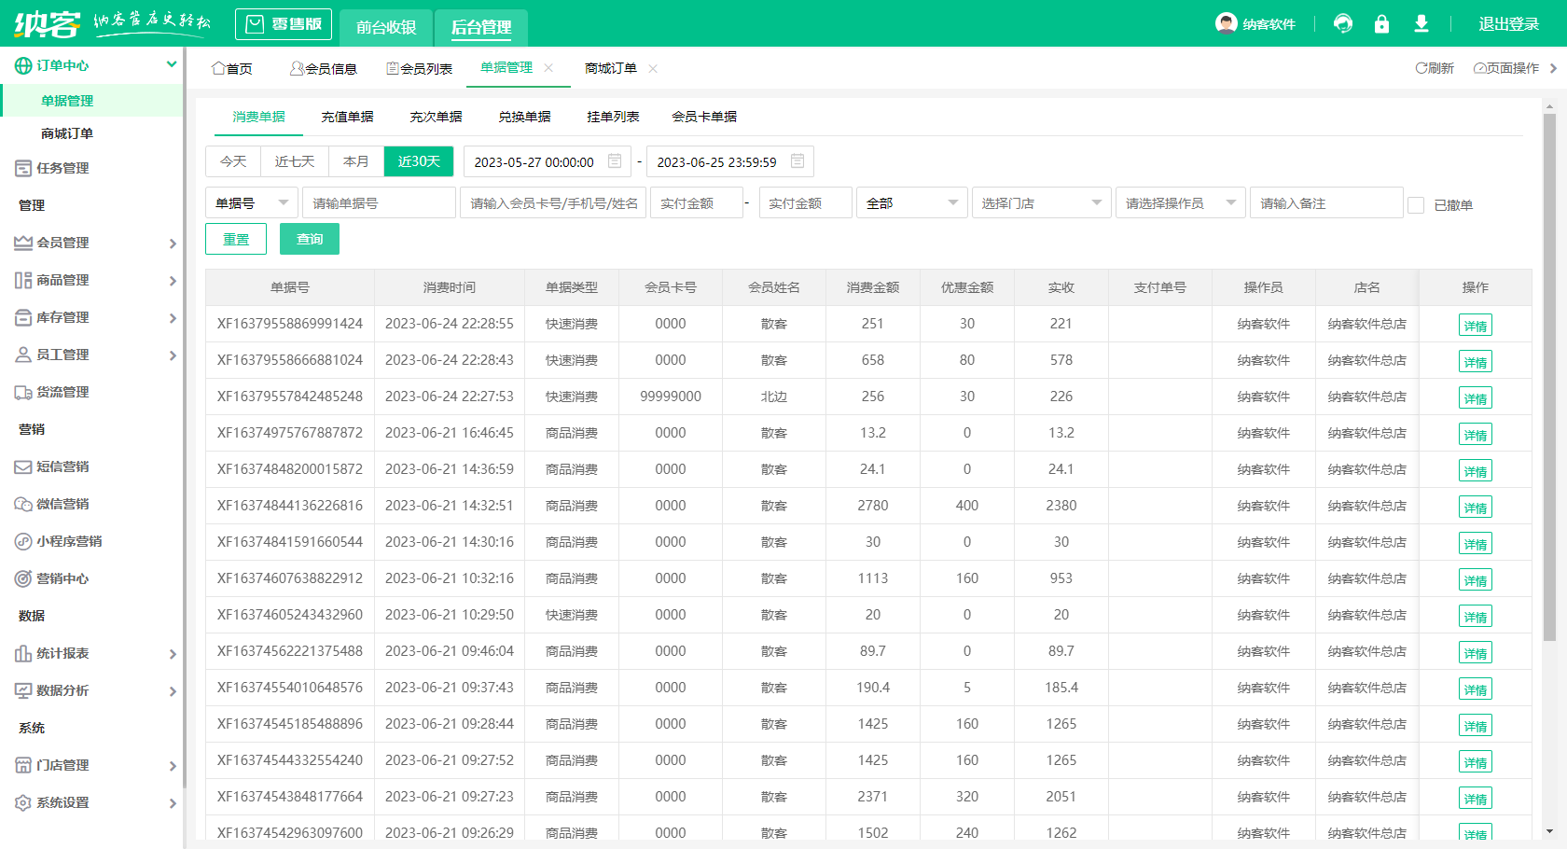Open the 会员信息 page tab
The width and height of the screenshot is (1567, 849).
[x=324, y=68]
